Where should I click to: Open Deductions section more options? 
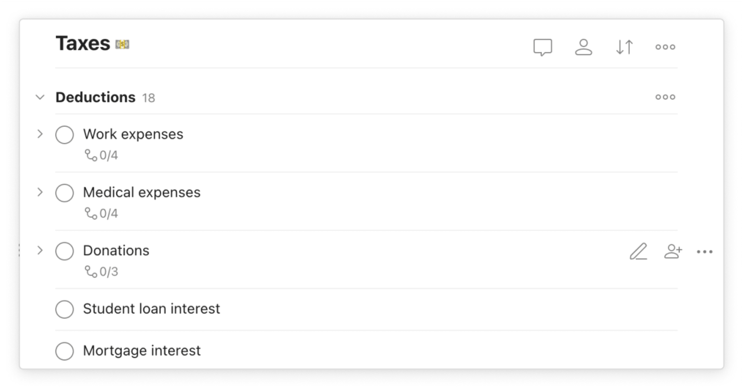point(665,97)
